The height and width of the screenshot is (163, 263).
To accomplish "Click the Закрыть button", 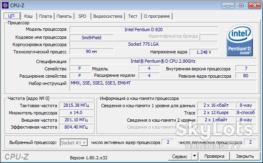I will (245, 156).
